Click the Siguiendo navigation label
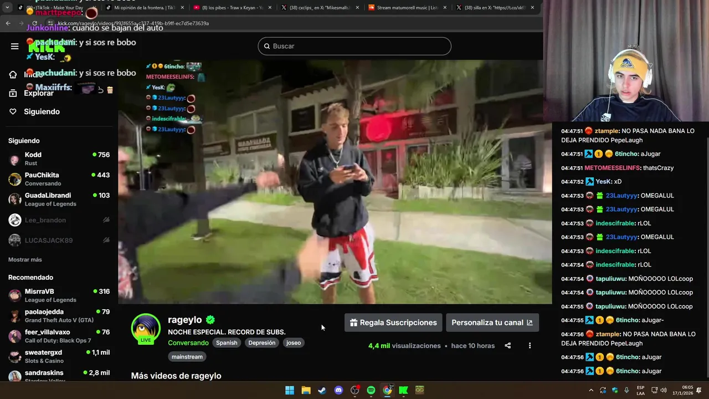 (42, 111)
